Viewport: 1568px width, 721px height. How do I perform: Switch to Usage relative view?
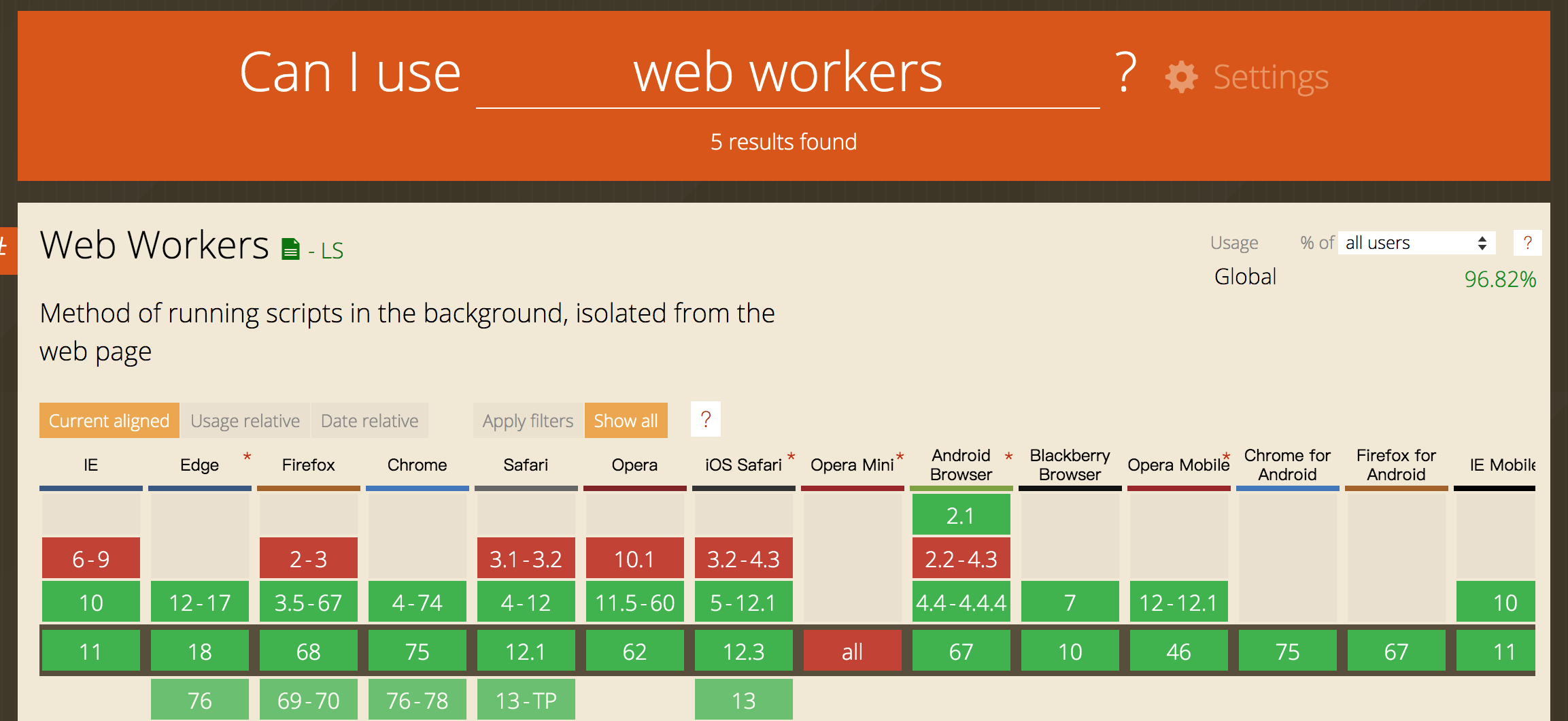pyautogui.click(x=245, y=420)
